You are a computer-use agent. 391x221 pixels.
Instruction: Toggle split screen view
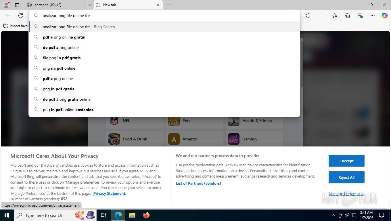click(322, 16)
